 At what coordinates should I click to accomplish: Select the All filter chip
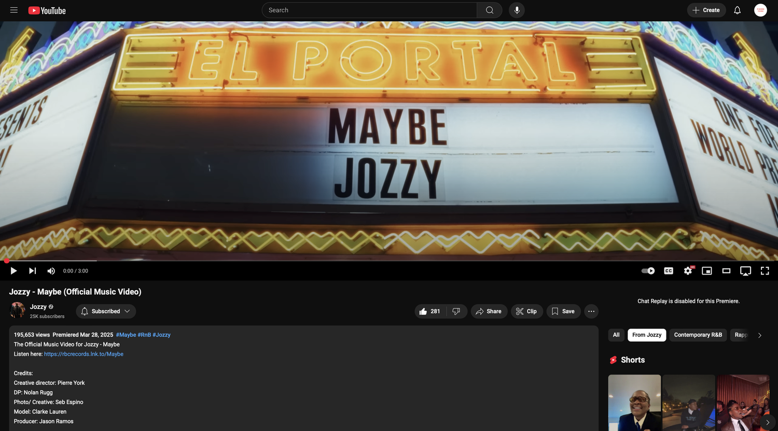(x=616, y=335)
